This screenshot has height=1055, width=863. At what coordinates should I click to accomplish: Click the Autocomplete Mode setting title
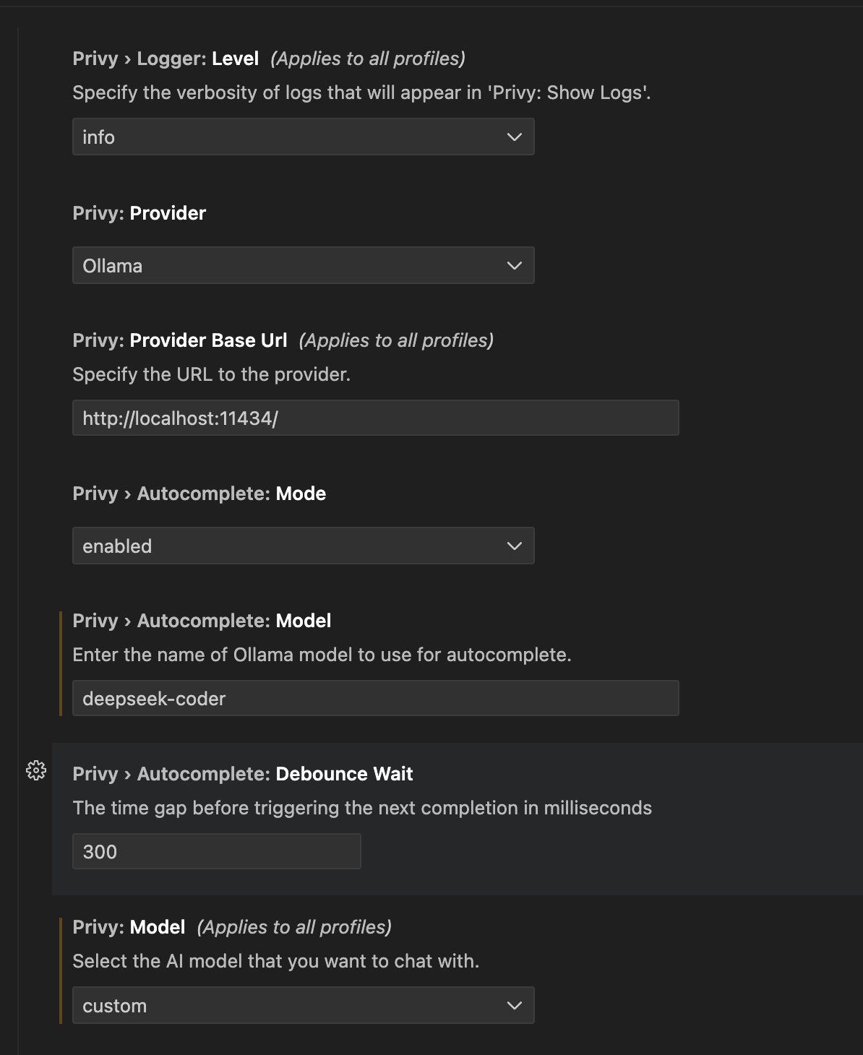pos(199,494)
